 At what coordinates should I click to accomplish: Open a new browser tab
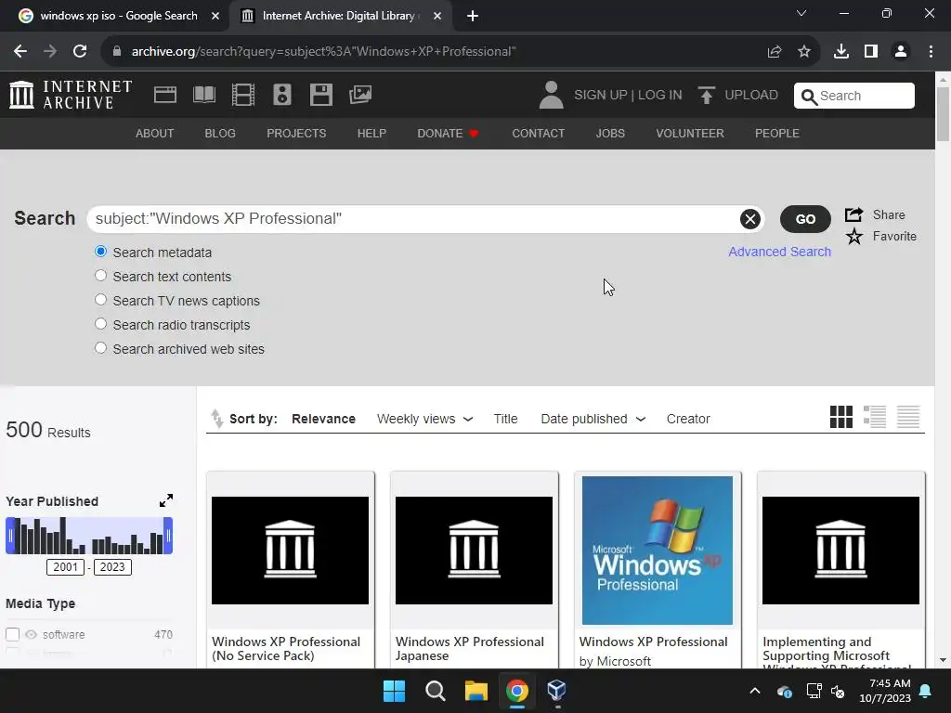(473, 16)
